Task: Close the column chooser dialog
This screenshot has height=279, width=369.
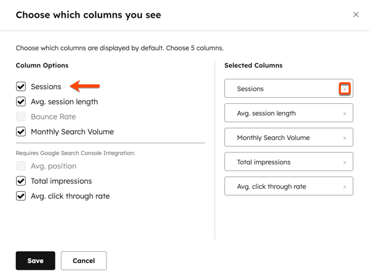Action: point(356,15)
